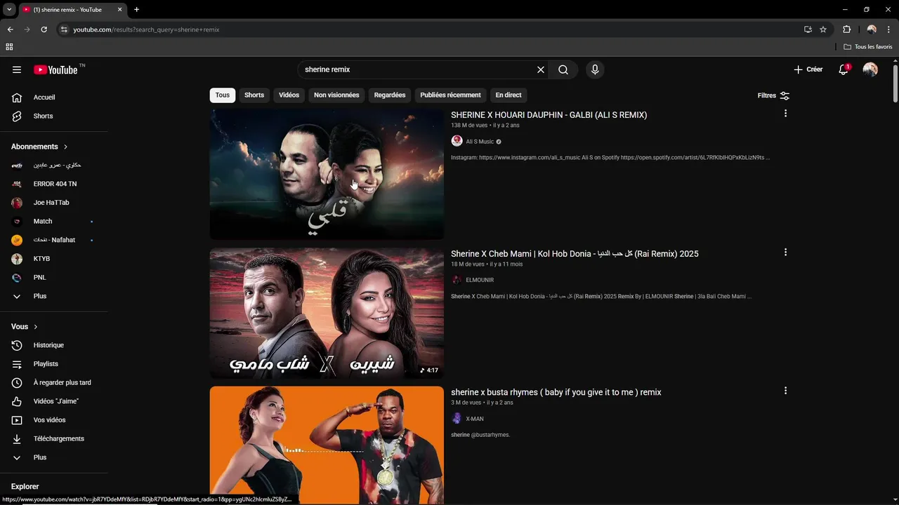Select the Publiées récemment filter chip
The width and height of the screenshot is (899, 505).
(450, 95)
